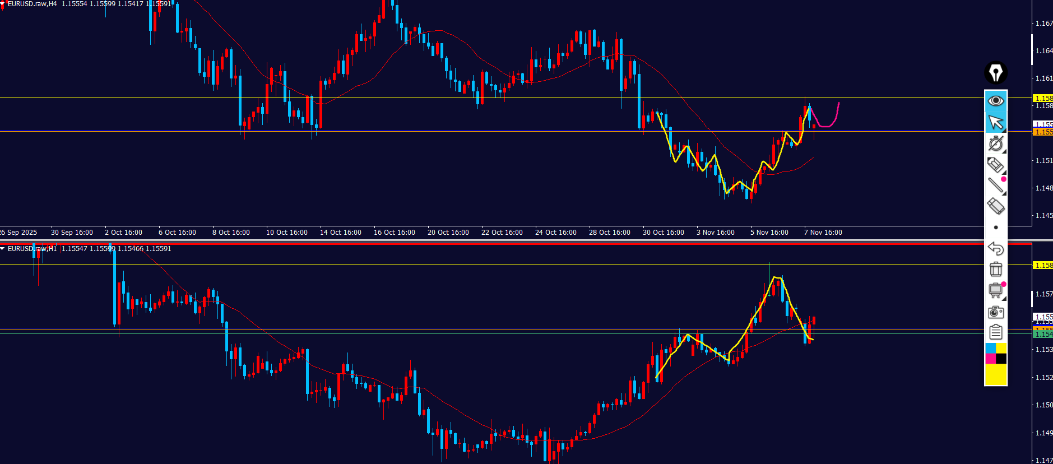The image size is (1053, 464).
Task: Click the "3 Nov 16:00" time axis label
Action: pos(715,233)
